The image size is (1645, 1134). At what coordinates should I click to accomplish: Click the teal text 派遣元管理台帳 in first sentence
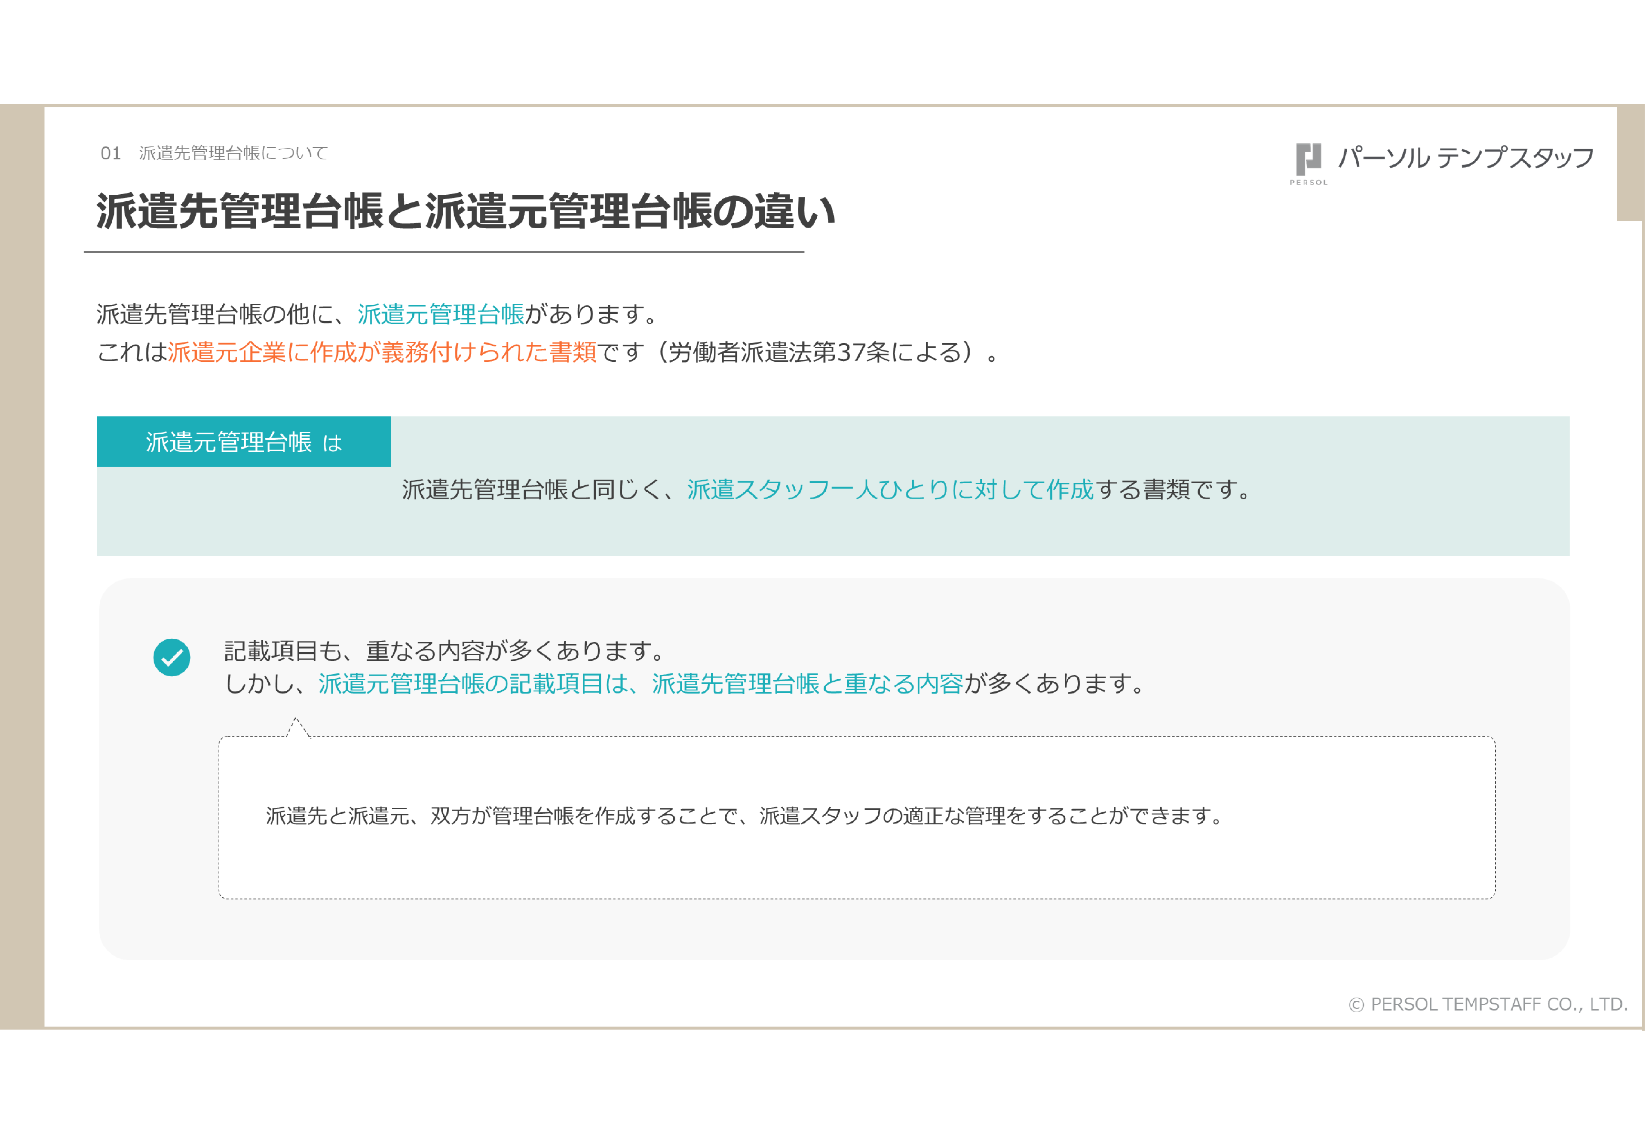pyautogui.click(x=440, y=314)
